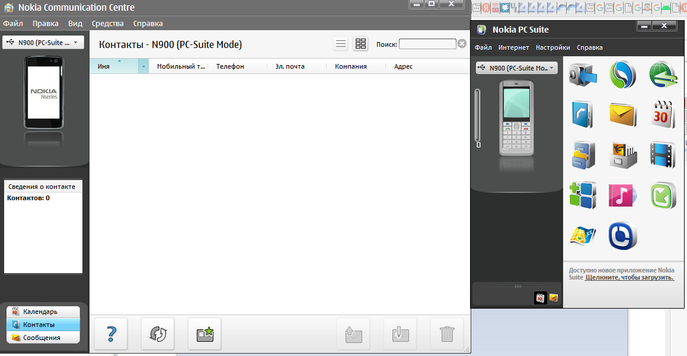Open Calendar icon showing 30 in PC Suite grid
The height and width of the screenshot is (356, 687).
coord(663,114)
